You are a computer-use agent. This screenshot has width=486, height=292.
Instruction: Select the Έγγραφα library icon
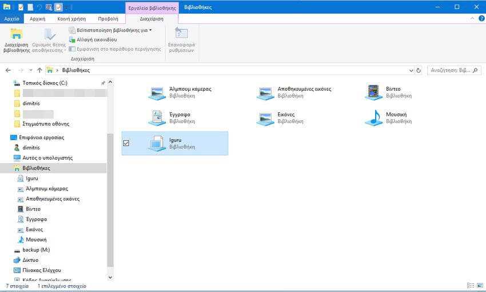point(157,118)
